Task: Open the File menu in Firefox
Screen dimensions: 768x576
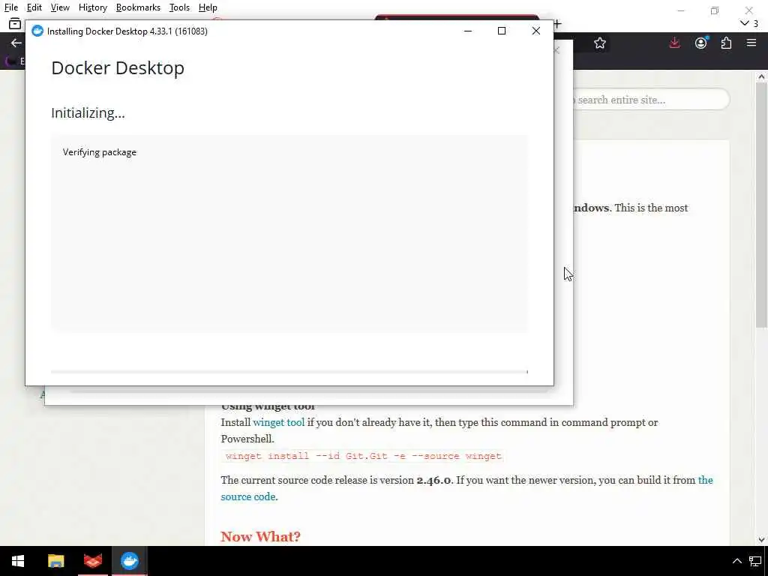Action: pyautogui.click(x=11, y=7)
